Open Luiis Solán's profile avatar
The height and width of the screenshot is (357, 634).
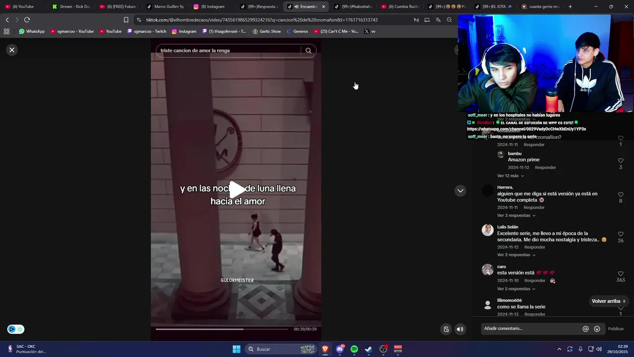tap(488, 230)
